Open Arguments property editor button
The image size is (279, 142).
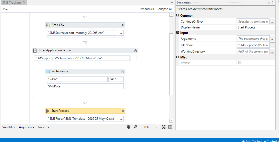coord(272,38)
